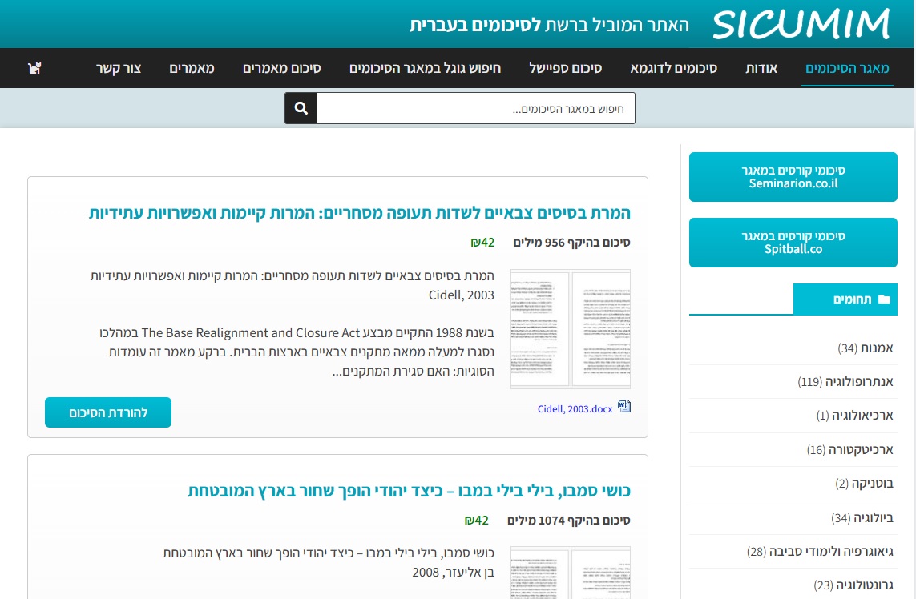916x599 pixels.
Task: Click the shopping cart icon in navbar
Action: (x=34, y=68)
